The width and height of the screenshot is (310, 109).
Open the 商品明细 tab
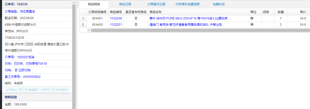click(94, 4)
